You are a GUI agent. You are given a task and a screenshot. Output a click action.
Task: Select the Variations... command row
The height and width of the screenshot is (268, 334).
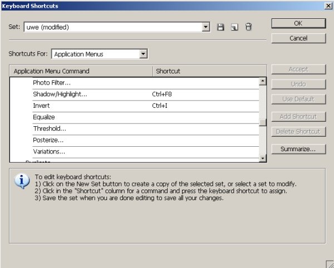point(146,152)
